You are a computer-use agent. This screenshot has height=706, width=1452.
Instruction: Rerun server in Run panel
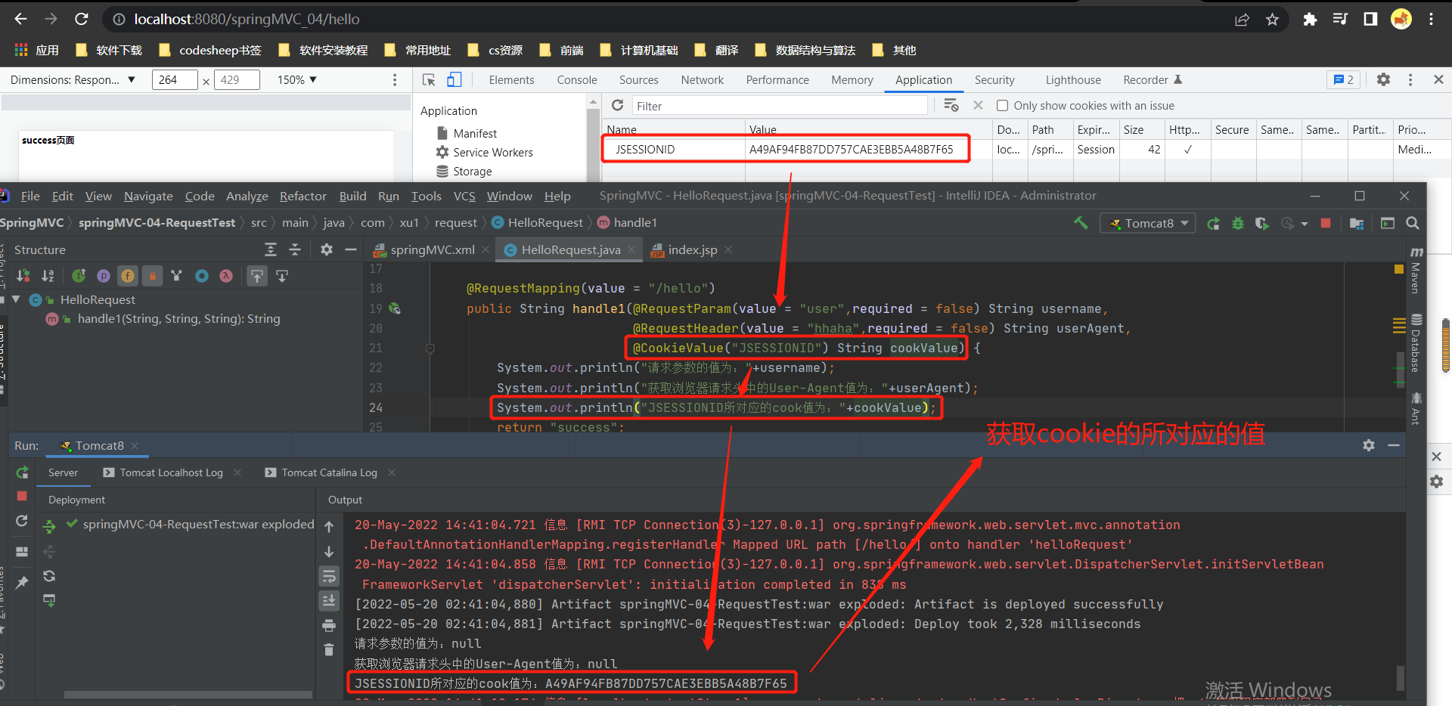(x=22, y=472)
